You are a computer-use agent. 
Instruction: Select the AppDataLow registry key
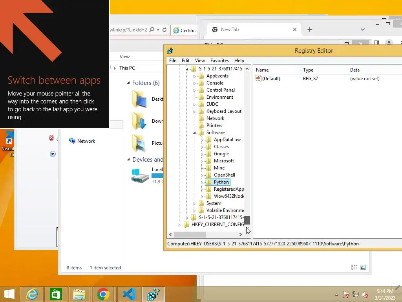pyautogui.click(x=227, y=140)
